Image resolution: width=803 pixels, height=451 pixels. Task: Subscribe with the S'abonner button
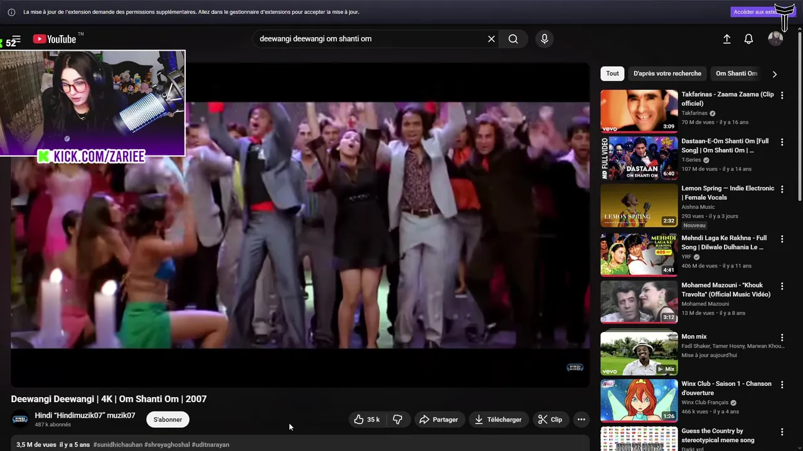(x=168, y=420)
